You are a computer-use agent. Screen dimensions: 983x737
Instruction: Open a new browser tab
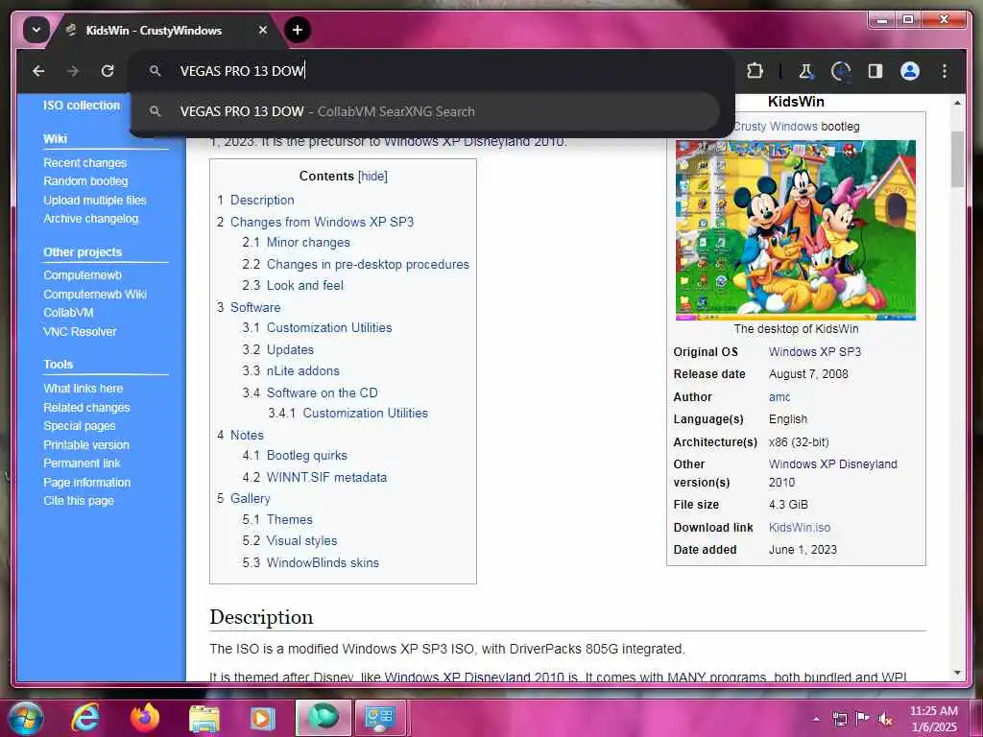298,30
